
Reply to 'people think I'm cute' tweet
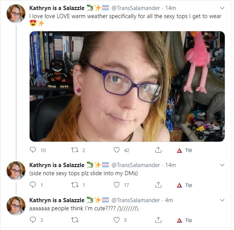[x=33, y=220]
